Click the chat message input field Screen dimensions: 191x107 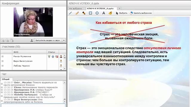pyautogui.click(x=33, y=105)
